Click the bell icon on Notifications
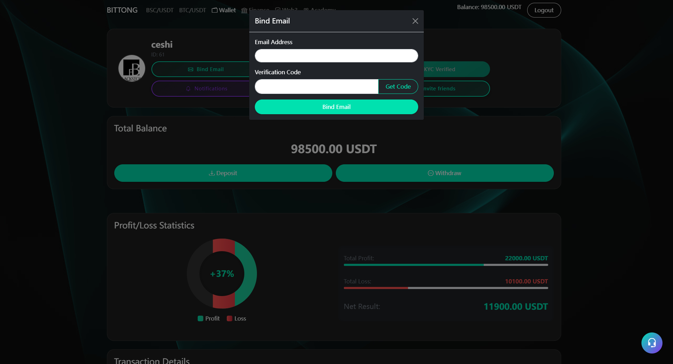The height and width of the screenshot is (364, 673). [x=188, y=89]
